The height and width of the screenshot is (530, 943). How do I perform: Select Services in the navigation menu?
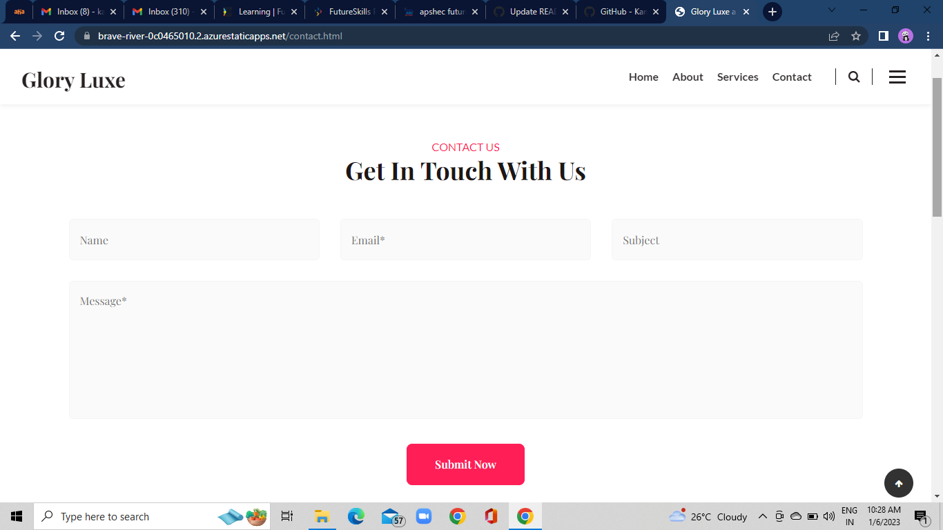[737, 77]
